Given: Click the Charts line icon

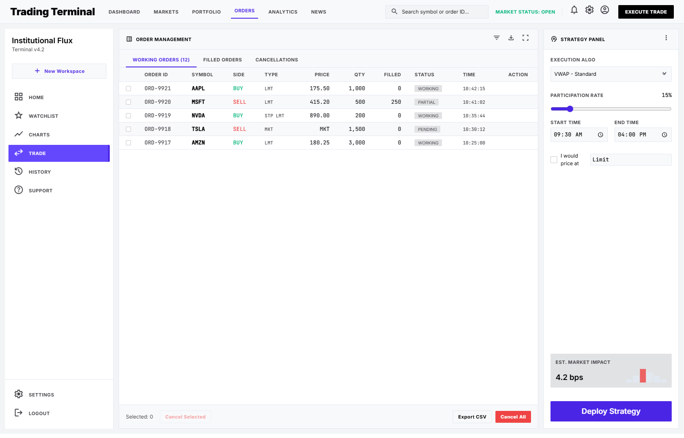Looking at the screenshot, I should (x=19, y=134).
